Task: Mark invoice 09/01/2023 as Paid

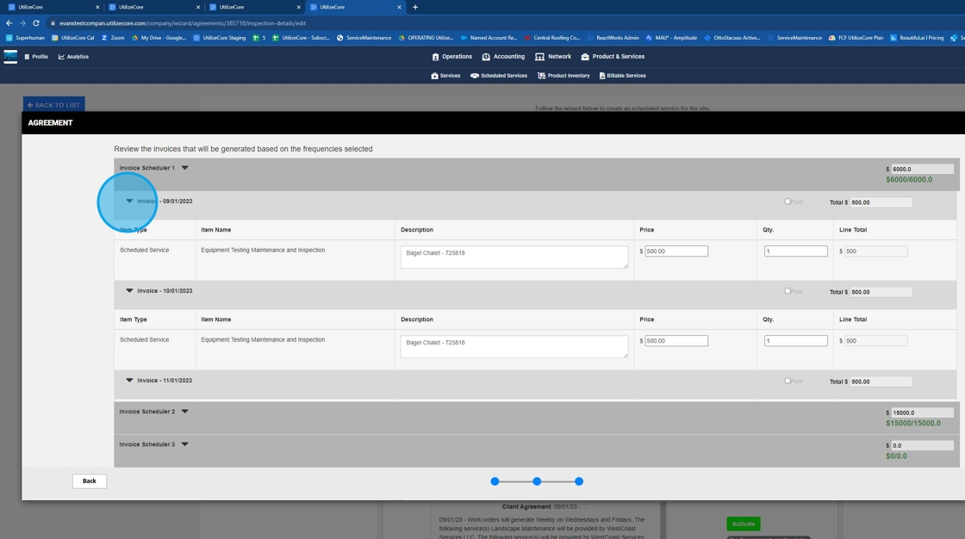Action: pos(788,201)
